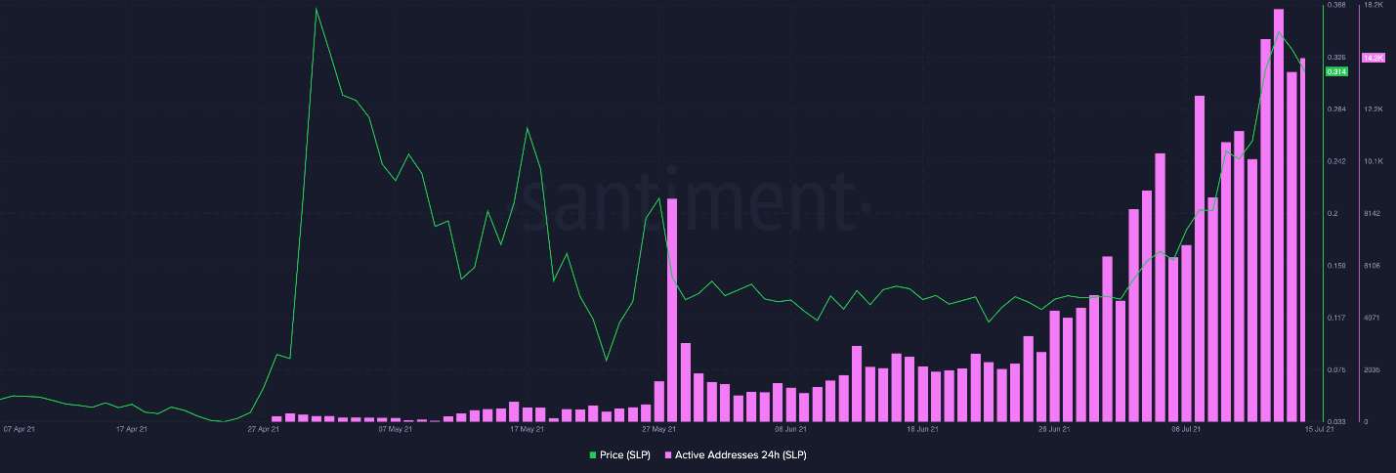Click the 16.2K top addresses axis label
This screenshot has width=1396, height=473.
coord(1373,6)
